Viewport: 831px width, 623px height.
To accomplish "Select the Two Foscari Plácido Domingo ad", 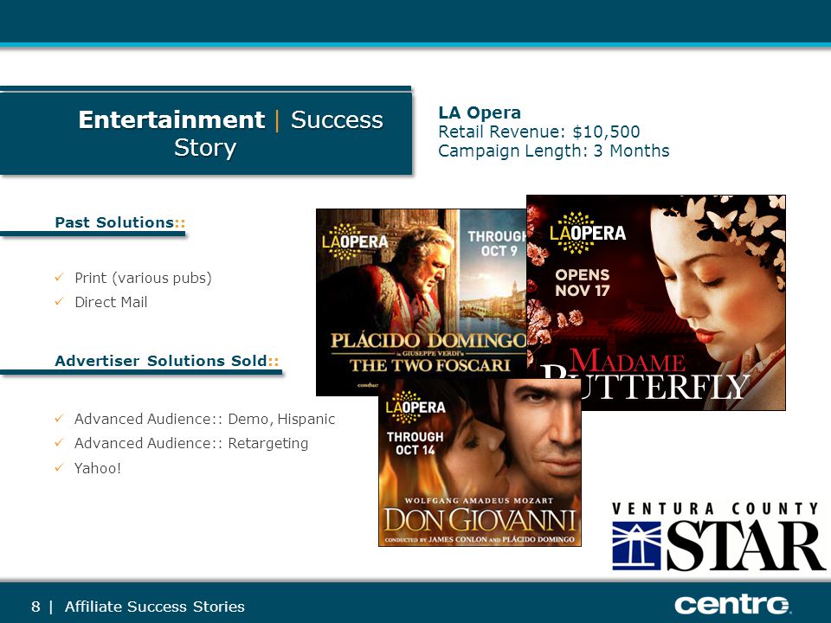I will (422, 302).
